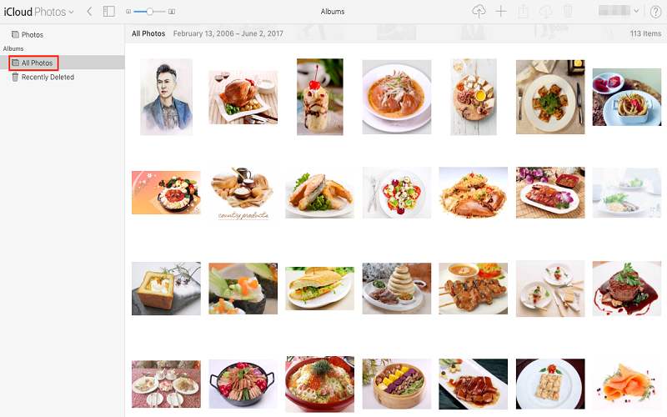Select the round cheese board platter thumbnail

coord(474,97)
